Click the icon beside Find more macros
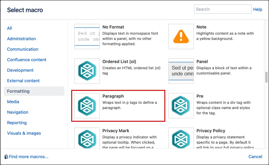The width and height of the screenshot is (269, 165). [6, 157]
